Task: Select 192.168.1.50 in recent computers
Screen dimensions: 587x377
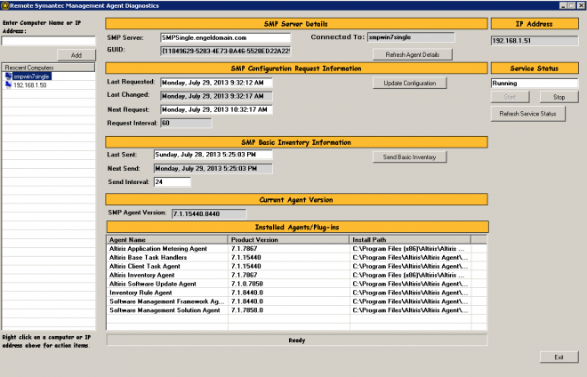Action: coord(30,85)
